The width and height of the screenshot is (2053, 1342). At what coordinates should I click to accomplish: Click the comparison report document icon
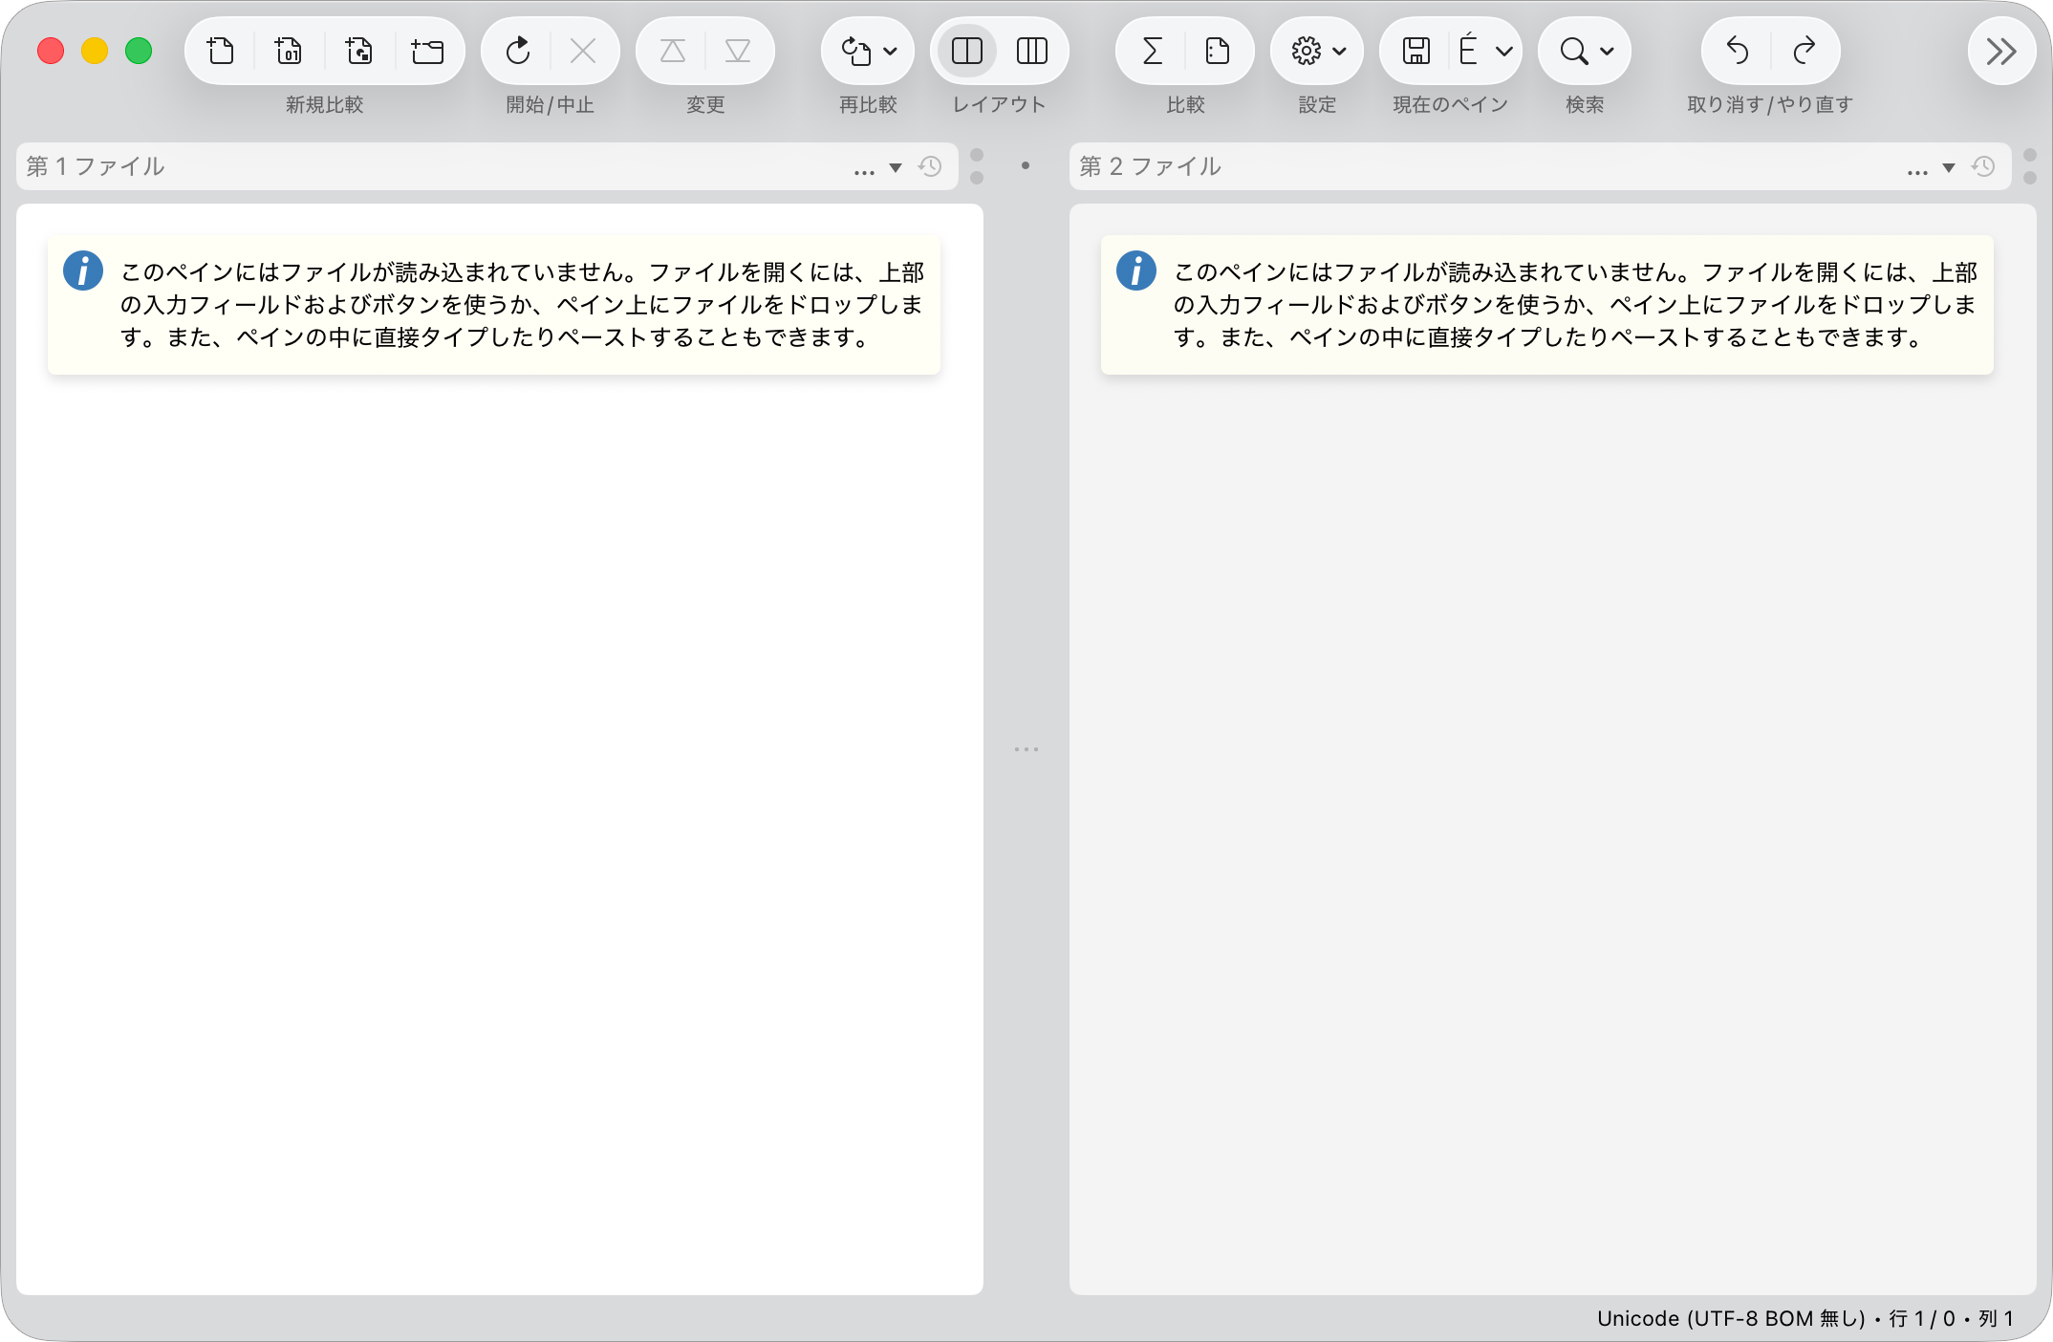(x=1218, y=51)
